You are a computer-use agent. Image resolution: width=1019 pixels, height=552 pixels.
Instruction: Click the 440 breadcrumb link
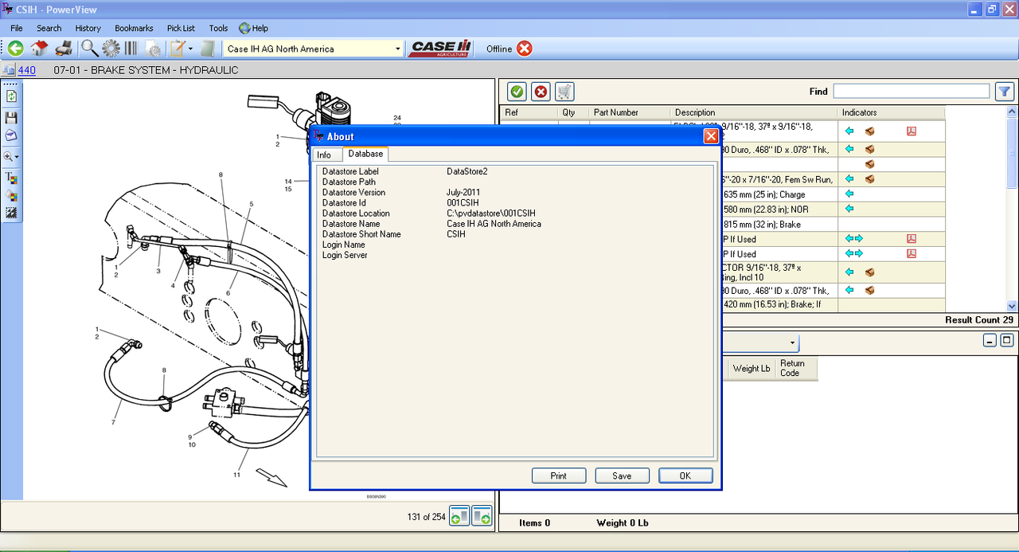point(26,70)
